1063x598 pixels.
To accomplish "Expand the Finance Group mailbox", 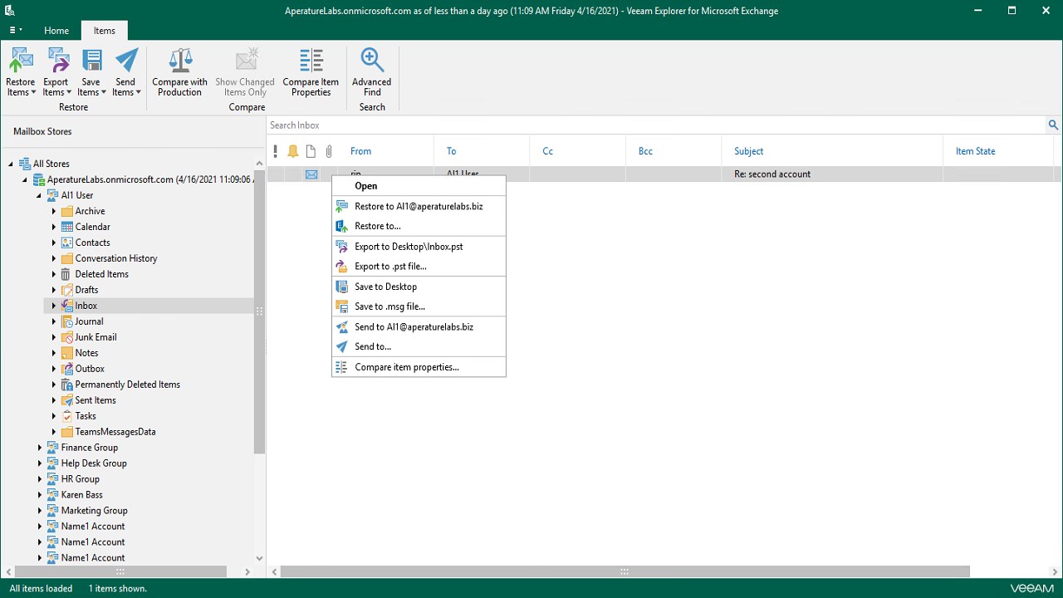I will click(40, 448).
